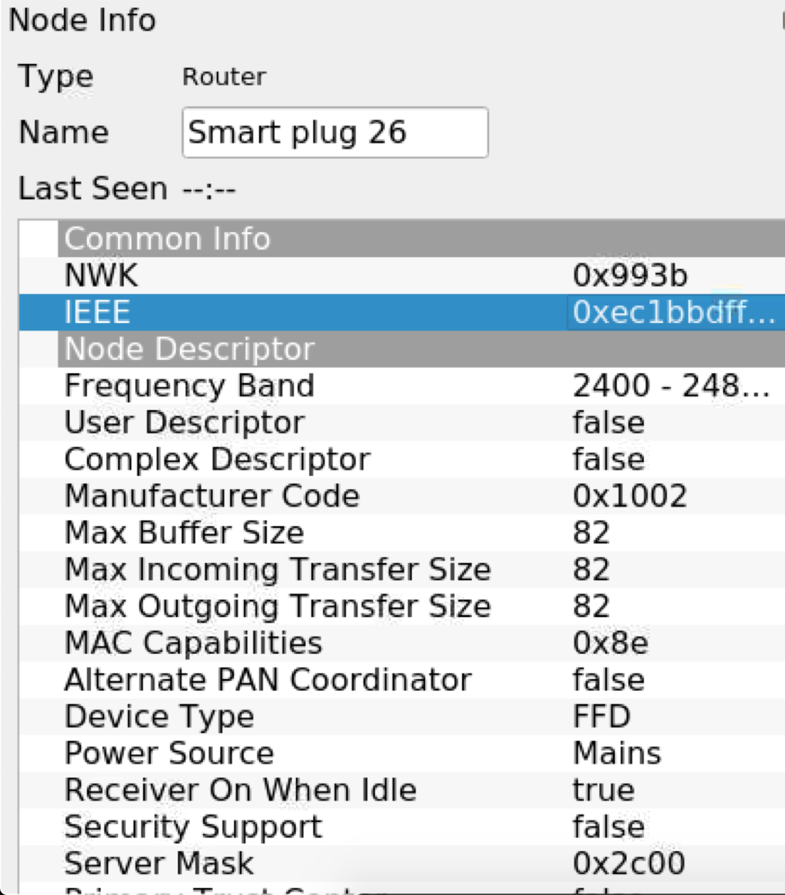Select the NWK address row
785x895 pixels.
point(278,274)
